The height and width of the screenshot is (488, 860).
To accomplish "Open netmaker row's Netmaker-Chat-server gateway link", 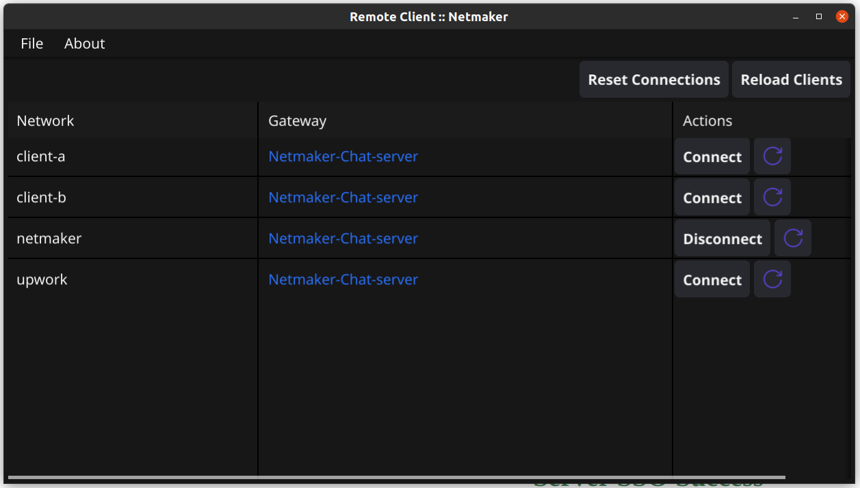I will [x=343, y=239].
